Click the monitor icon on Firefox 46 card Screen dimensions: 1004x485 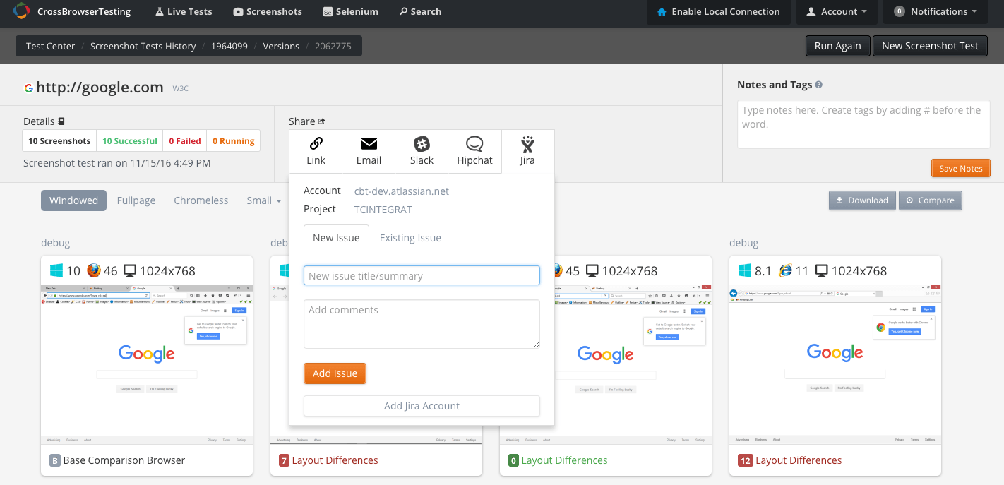pyautogui.click(x=130, y=270)
